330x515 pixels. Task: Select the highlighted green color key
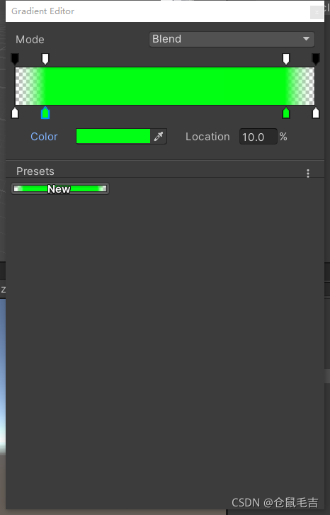45,113
